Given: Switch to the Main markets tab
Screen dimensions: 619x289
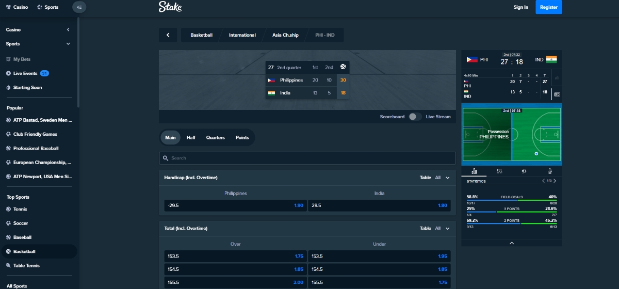Looking at the screenshot, I should coord(170,138).
